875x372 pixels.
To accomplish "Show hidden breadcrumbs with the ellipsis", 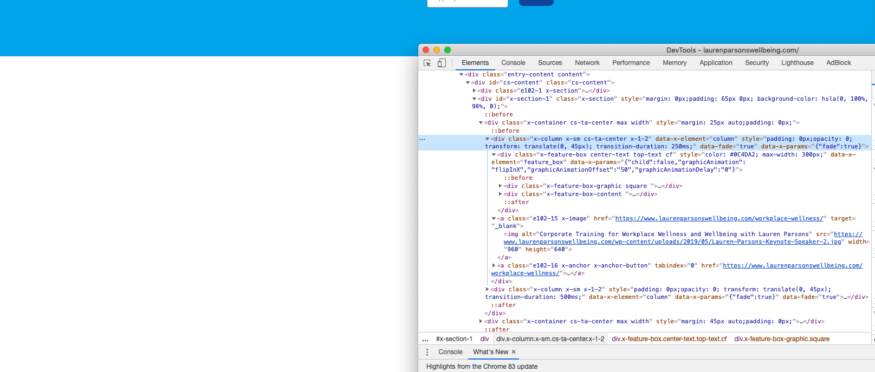I will (x=425, y=339).
